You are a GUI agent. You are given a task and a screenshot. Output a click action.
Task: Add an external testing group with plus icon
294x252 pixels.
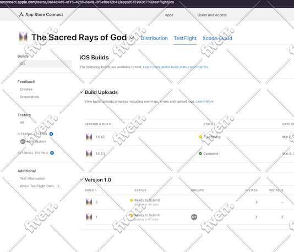(52, 153)
